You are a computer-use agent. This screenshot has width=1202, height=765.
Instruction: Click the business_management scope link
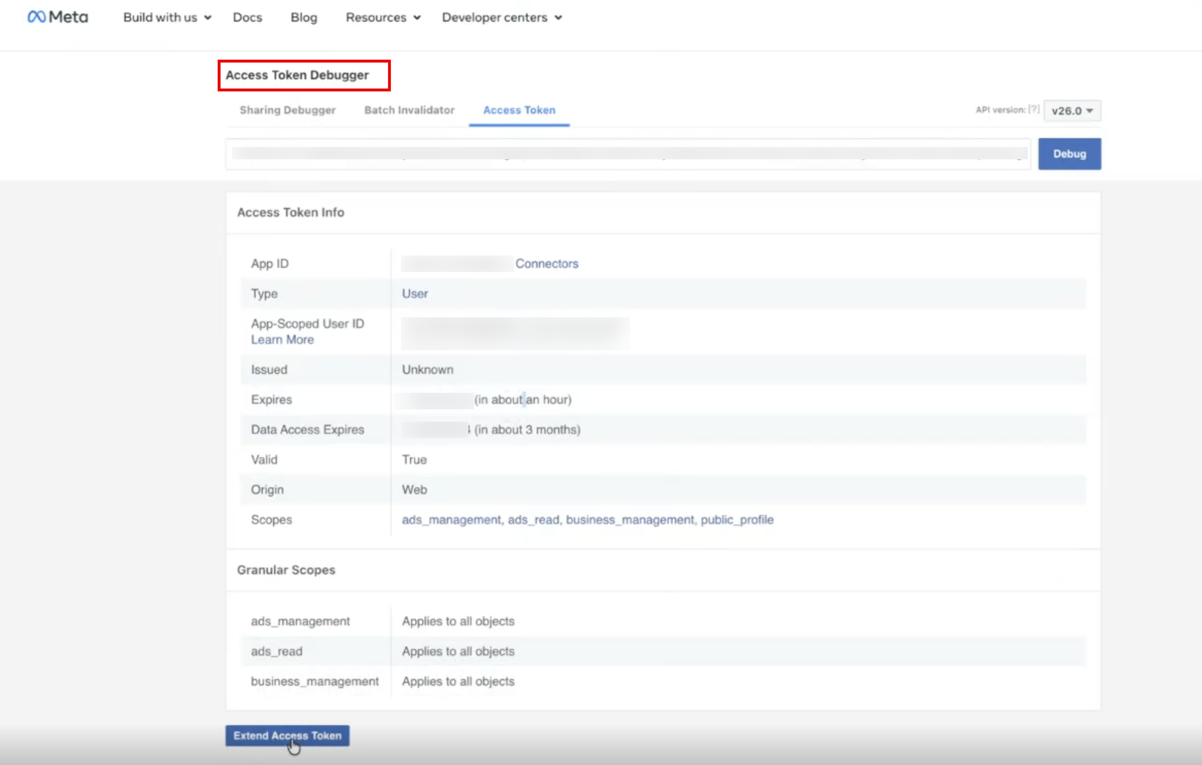pyautogui.click(x=630, y=520)
